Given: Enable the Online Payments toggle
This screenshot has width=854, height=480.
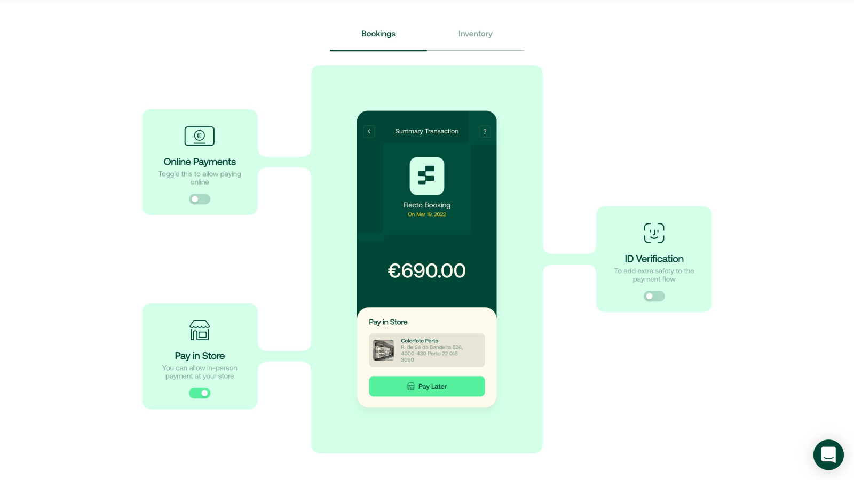Looking at the screenshot, I should pyautogui.click(x=200, y=199).
